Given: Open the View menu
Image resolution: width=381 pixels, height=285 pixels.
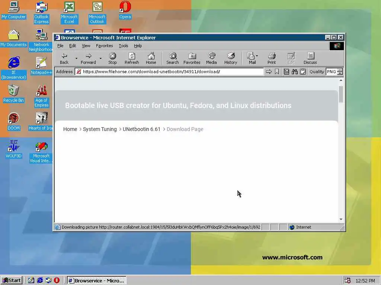Looking at the screenshot, I should (86, 46).
